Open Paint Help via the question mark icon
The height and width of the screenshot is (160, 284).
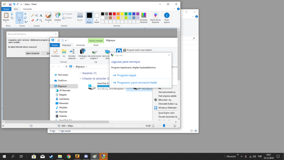178,9
